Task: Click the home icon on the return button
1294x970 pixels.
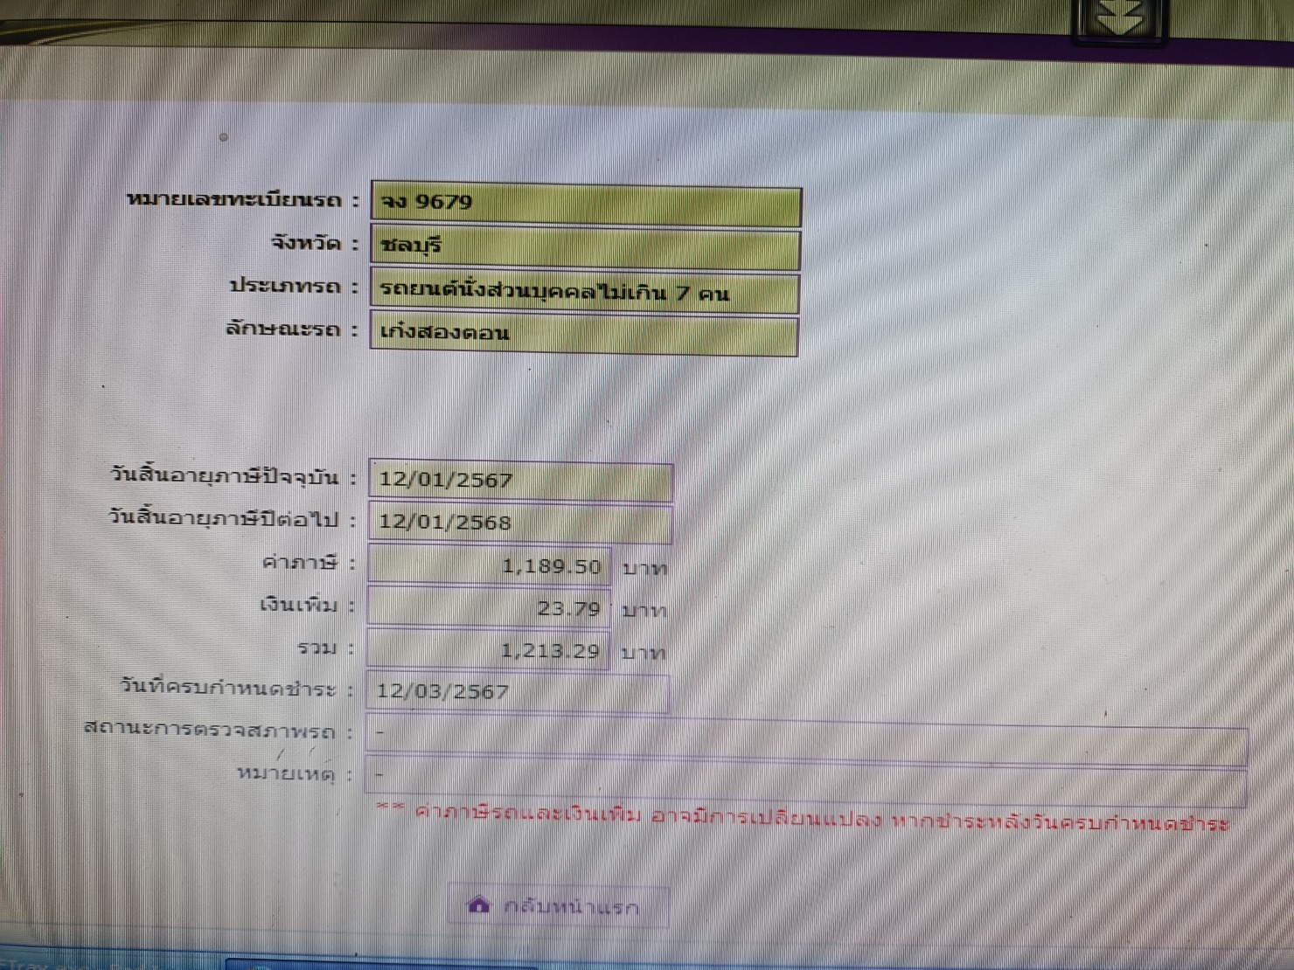Action: [479, 904]
